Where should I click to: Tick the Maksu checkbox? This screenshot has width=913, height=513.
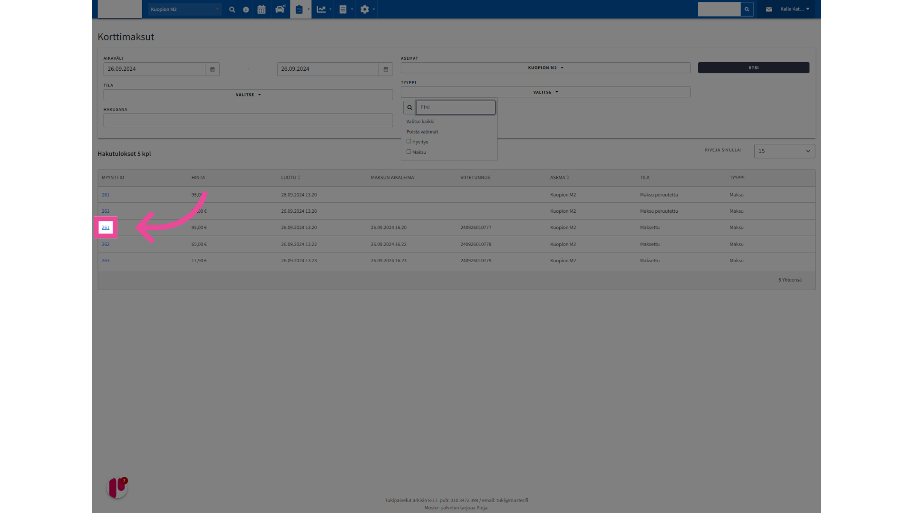coord(408,152)
